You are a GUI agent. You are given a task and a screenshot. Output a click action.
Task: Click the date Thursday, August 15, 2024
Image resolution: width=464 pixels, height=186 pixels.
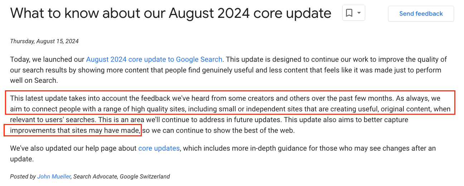pyautogui.click(x=44, y=41)
